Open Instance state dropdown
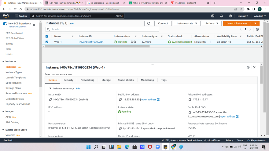The height and width of the screenshot is (151, 269). (187, 23)
